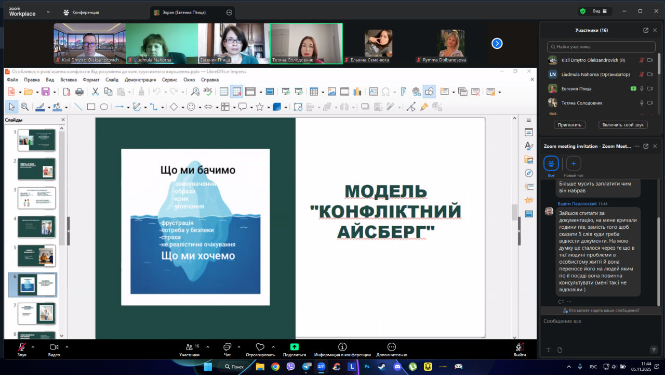665x375 pixels.
Task: Click the Включить свой звук button
Action: pyautogui.click(x=623, y=125)
